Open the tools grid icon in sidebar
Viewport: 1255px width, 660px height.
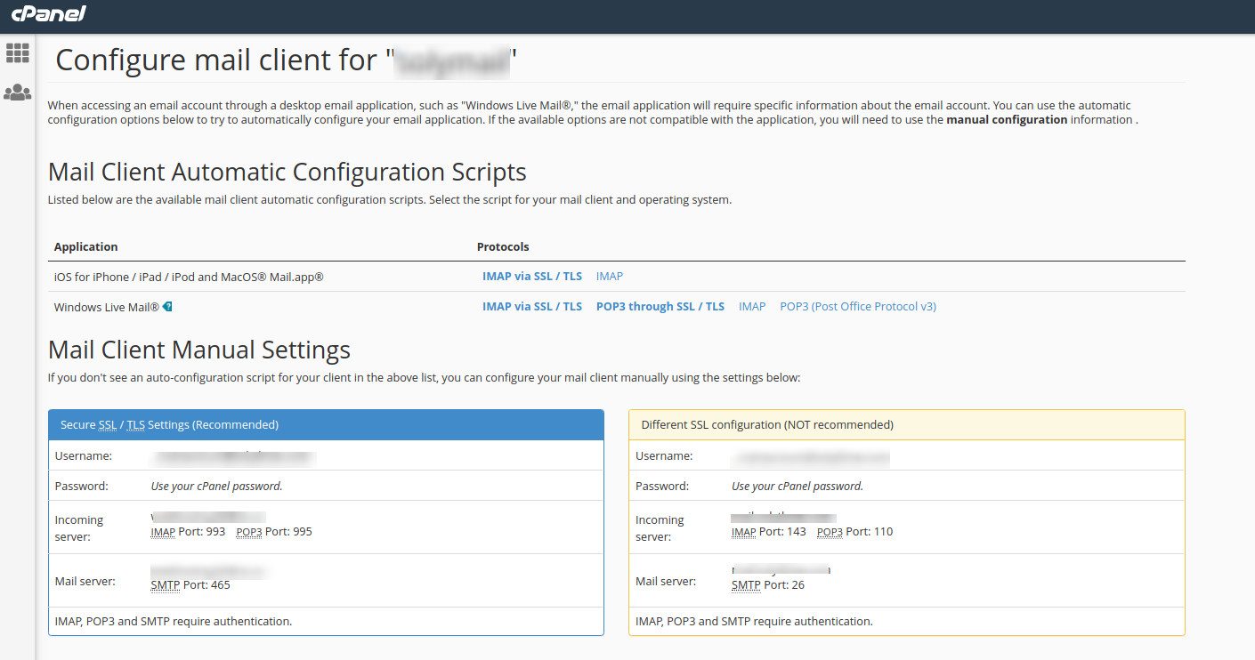(18, 53)
